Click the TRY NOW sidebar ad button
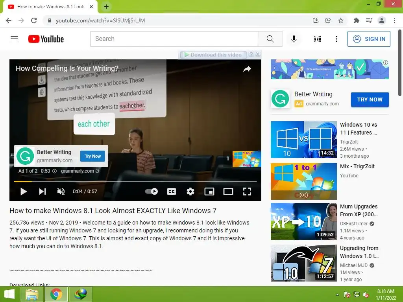The height and width of the screenshot is (302, 403). (x=370, y=99)
